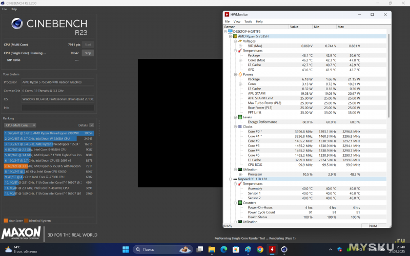Open the View menu in HWMonitor
410x256 pixels.
click(x=237, y=22)
